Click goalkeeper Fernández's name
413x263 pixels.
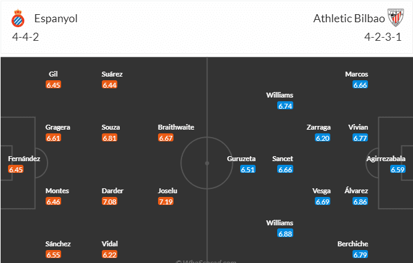click(x=24, y=159)
